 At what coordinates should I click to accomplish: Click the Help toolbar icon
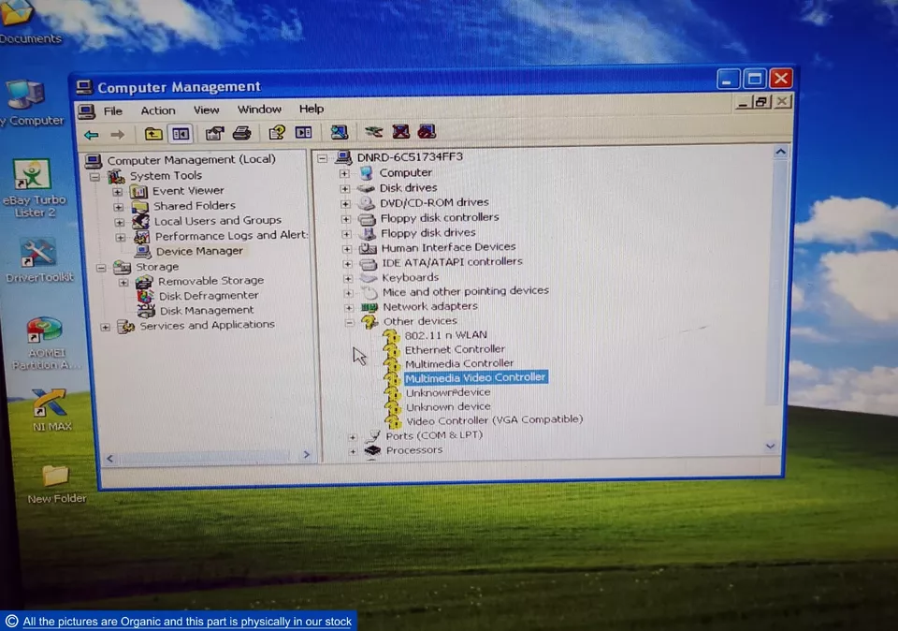[x=277, y=134]
